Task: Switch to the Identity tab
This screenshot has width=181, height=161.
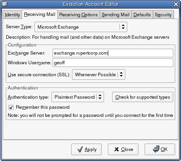Action: pos(12,15)
